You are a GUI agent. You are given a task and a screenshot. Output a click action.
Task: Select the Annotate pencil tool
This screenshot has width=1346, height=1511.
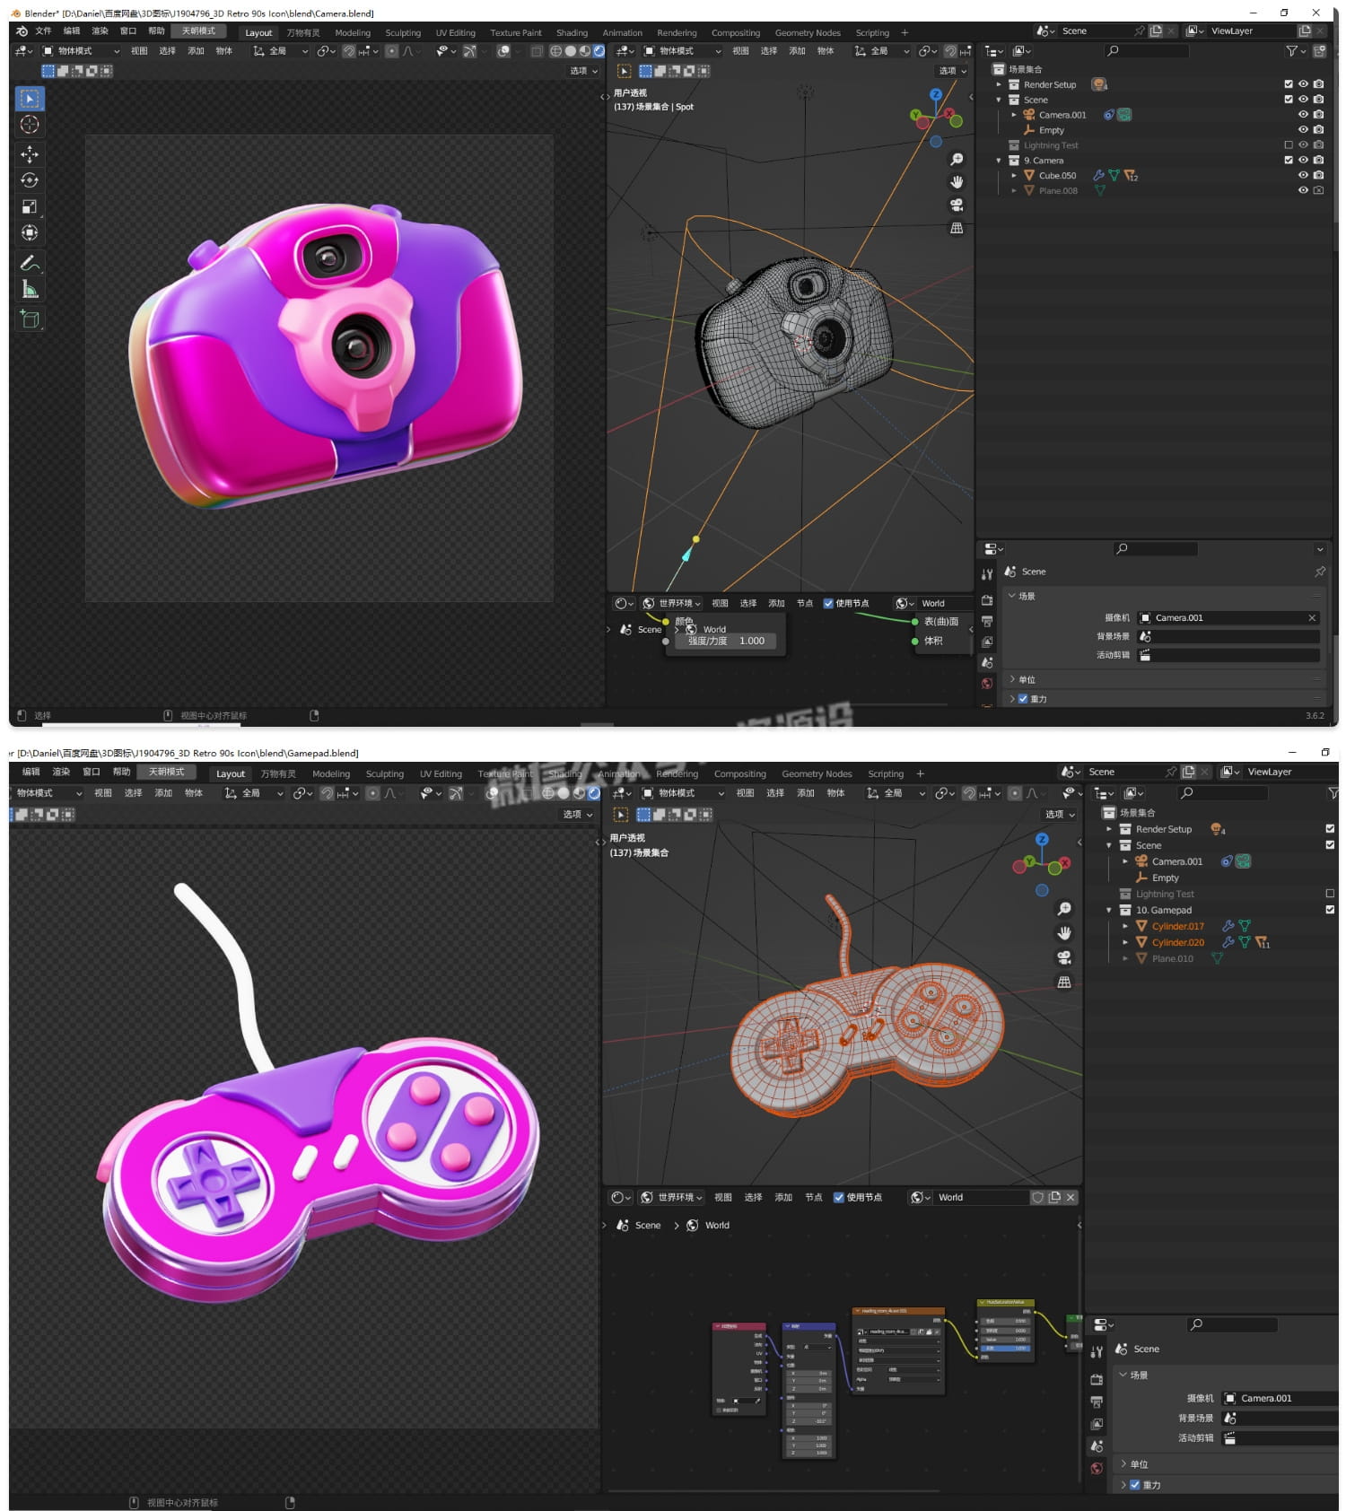pyautogui.click(x=30, y=263)
